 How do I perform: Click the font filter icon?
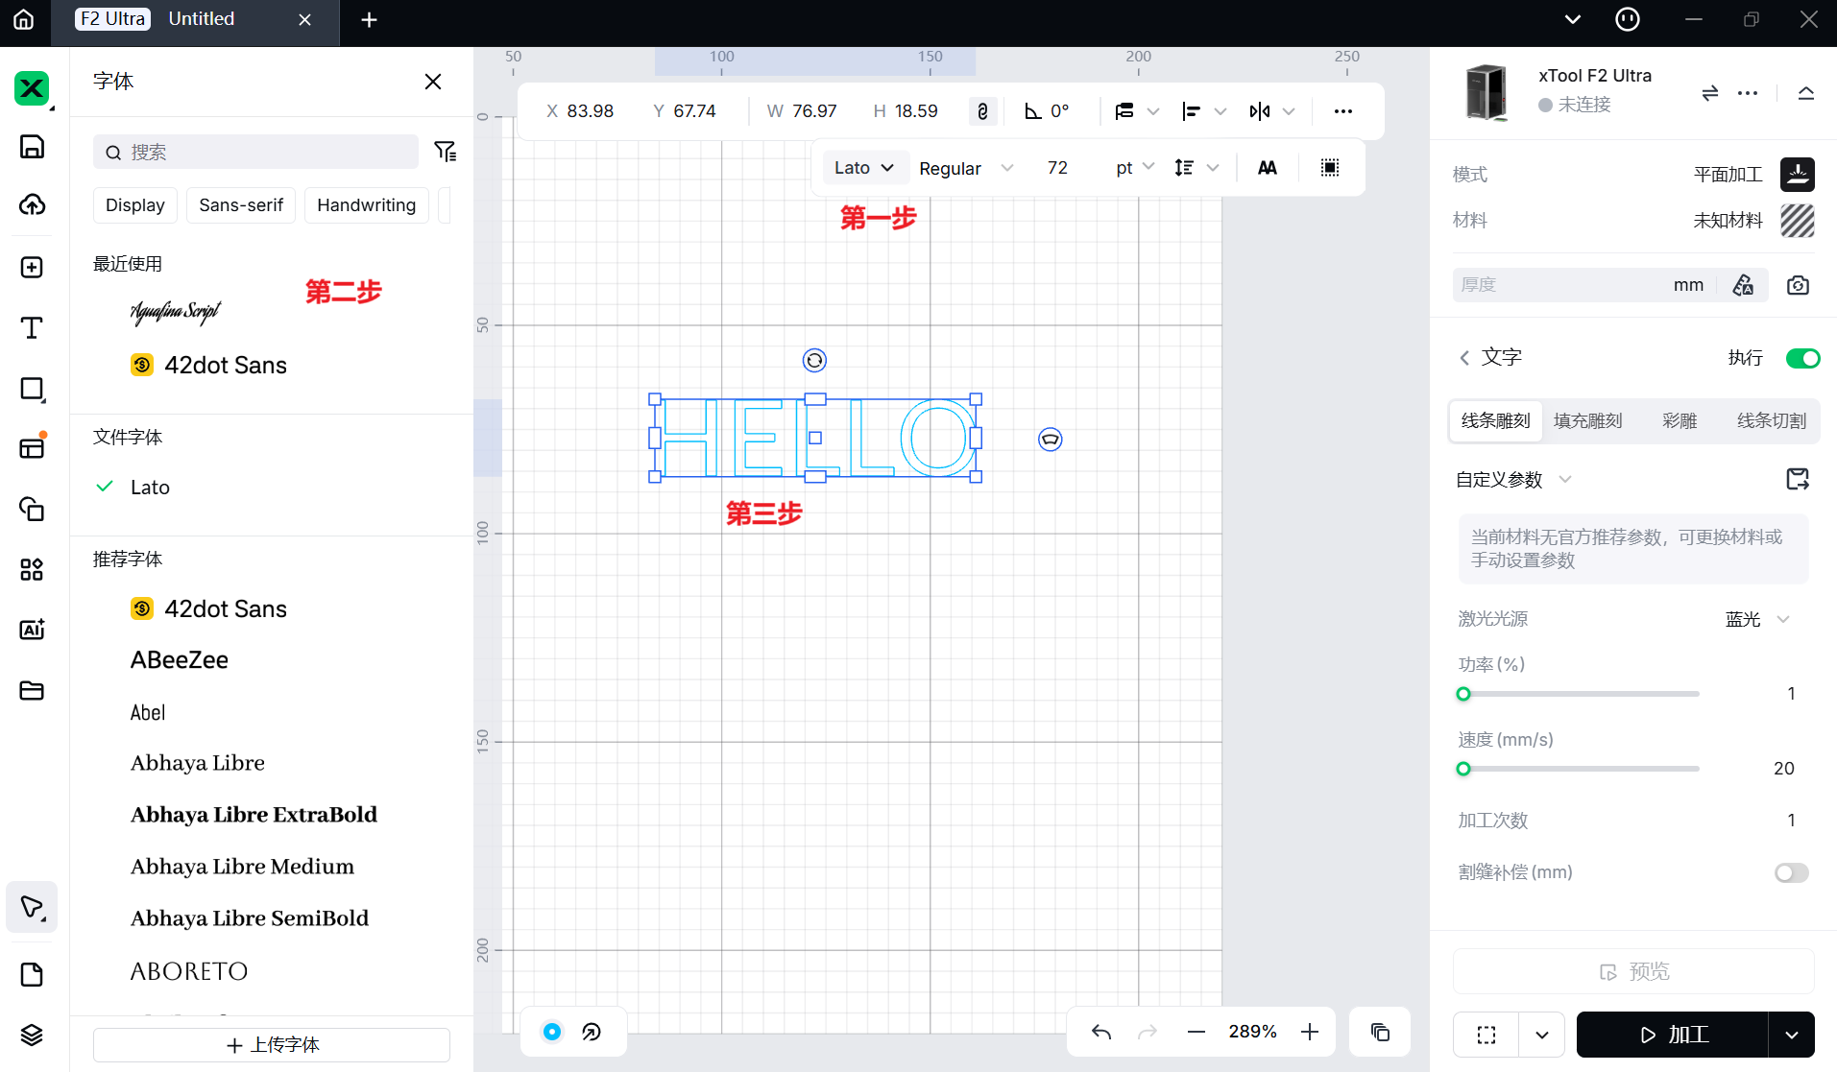click(x=445, y=152)
